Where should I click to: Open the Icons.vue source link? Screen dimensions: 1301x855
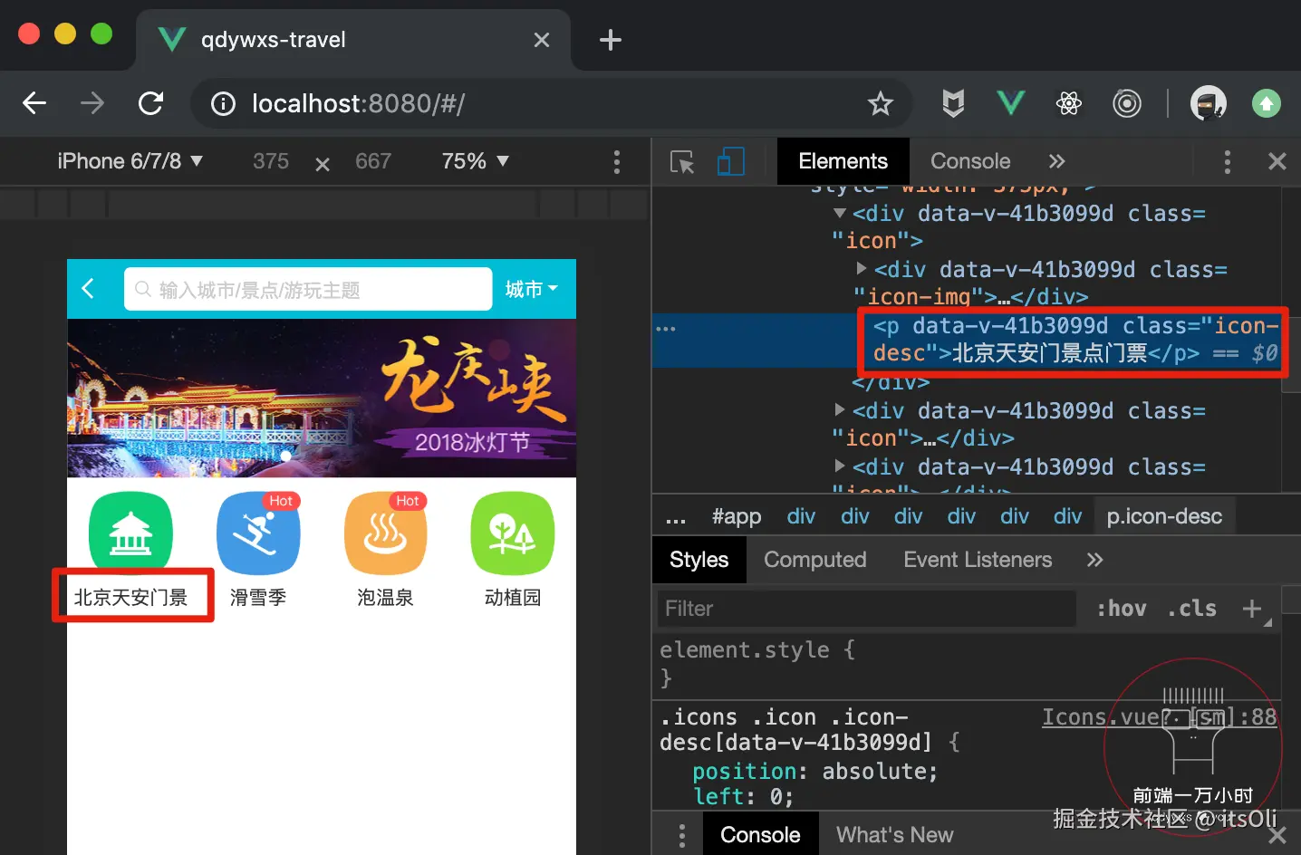coord(1159,717)
